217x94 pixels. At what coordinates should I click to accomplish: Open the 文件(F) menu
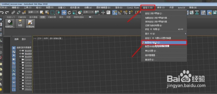4,8
